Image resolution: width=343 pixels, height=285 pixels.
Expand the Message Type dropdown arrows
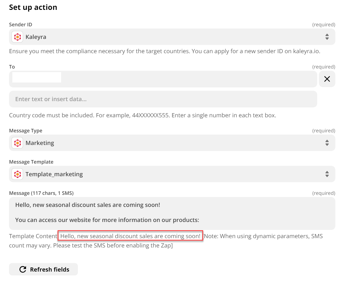tap(327, 143)
